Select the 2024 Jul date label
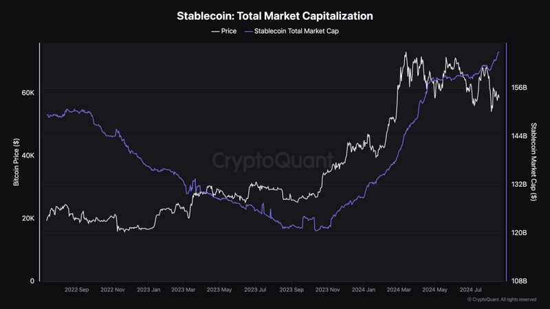This screenshot has width=550, height=309. point(470,290)
